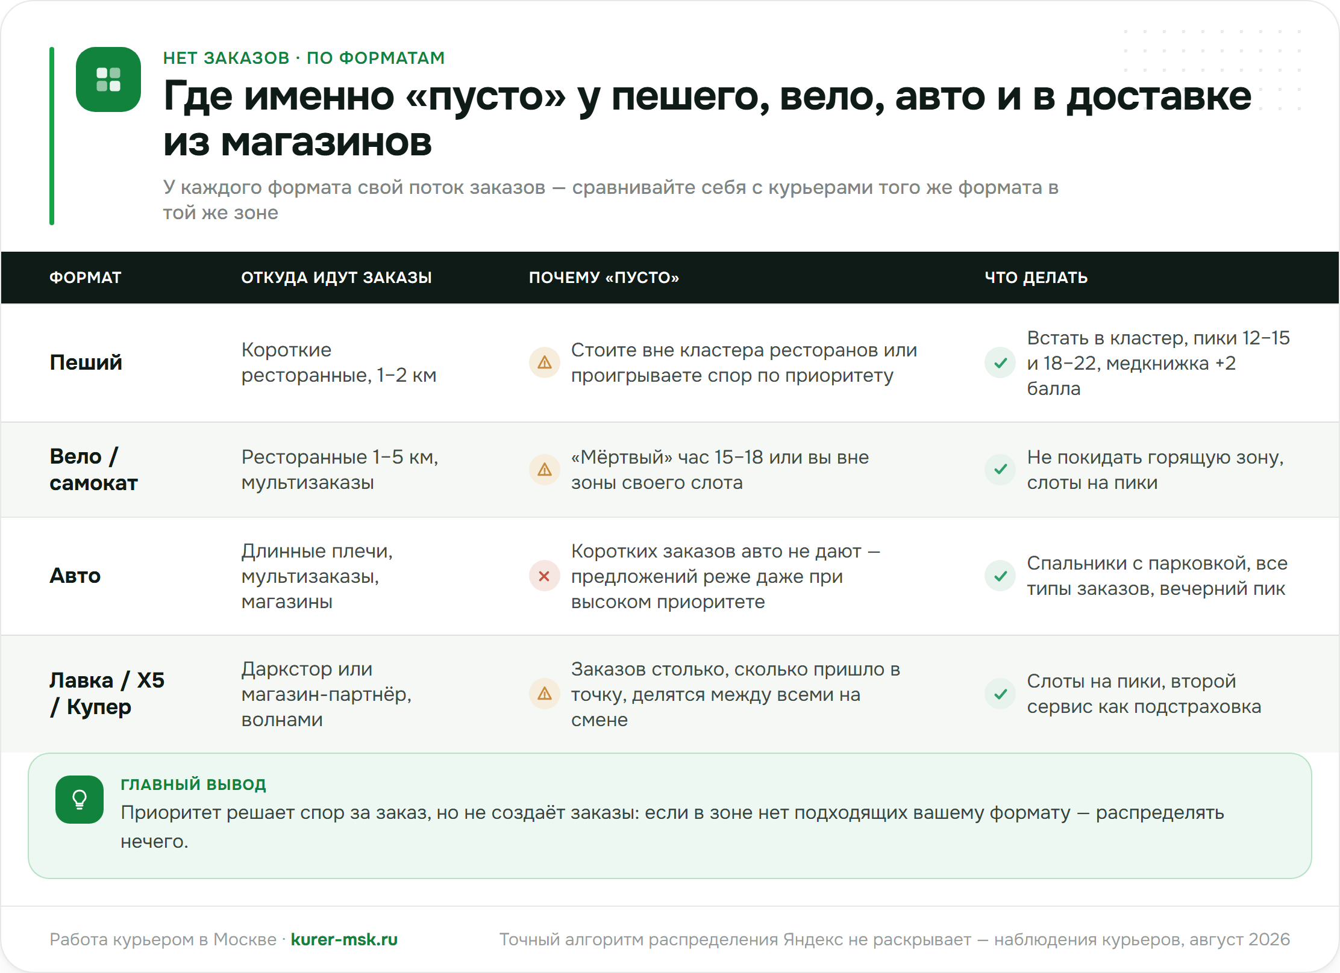
Task: Click the ФОРМАТ column header
Action: (x=86, y=278)
